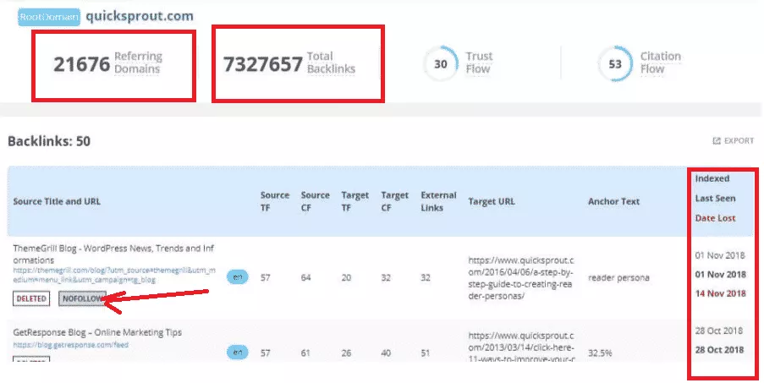The height and width of the screenshot is (383, 764).
Task: Click the language badge in GetResponse row
Action: [x=237, y=353]
